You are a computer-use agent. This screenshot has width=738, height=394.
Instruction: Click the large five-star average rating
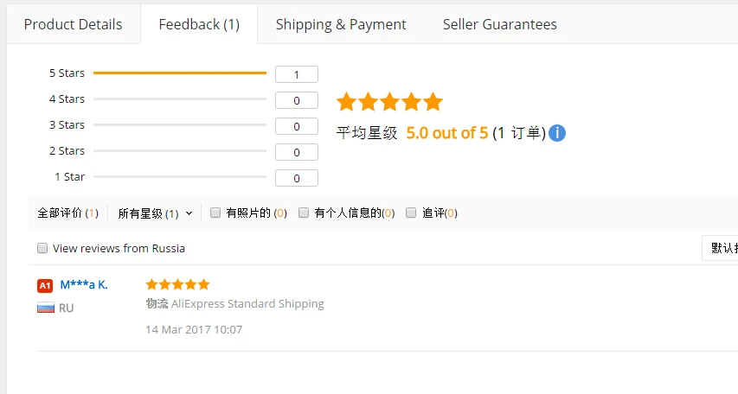[389, 102]
